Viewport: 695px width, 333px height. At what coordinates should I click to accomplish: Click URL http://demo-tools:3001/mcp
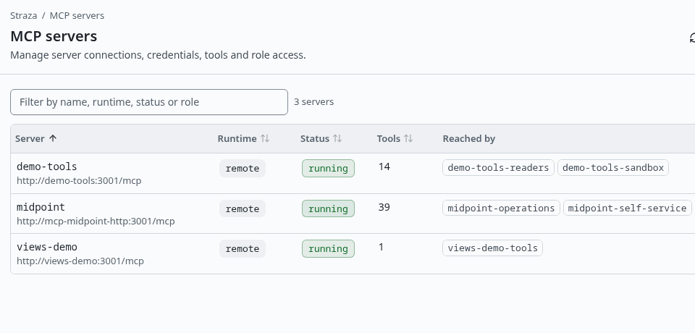click(x=79, y=181)
